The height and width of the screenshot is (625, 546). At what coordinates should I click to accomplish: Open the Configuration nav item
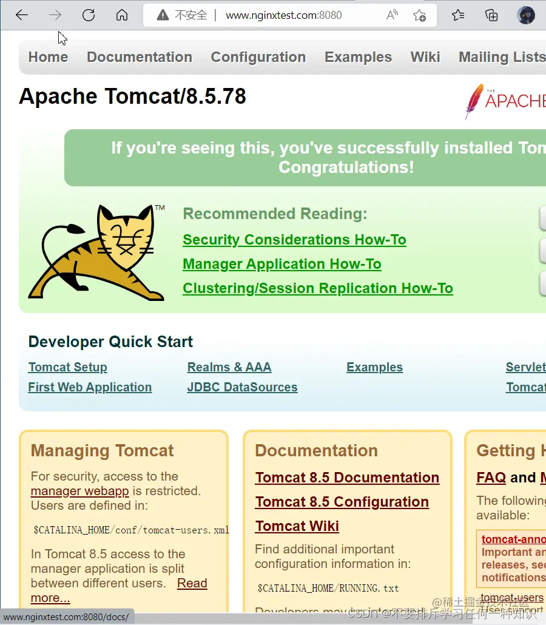(258, 58)
